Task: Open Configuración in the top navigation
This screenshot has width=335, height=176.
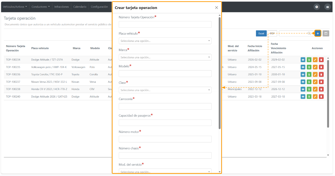Action: click(x=99, y=7)
